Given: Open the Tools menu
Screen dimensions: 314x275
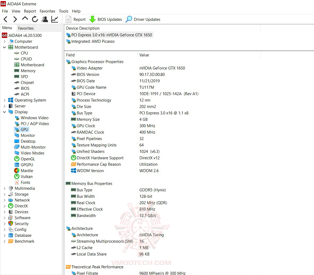Looking at the screenshot, I should tap(63, 11).
